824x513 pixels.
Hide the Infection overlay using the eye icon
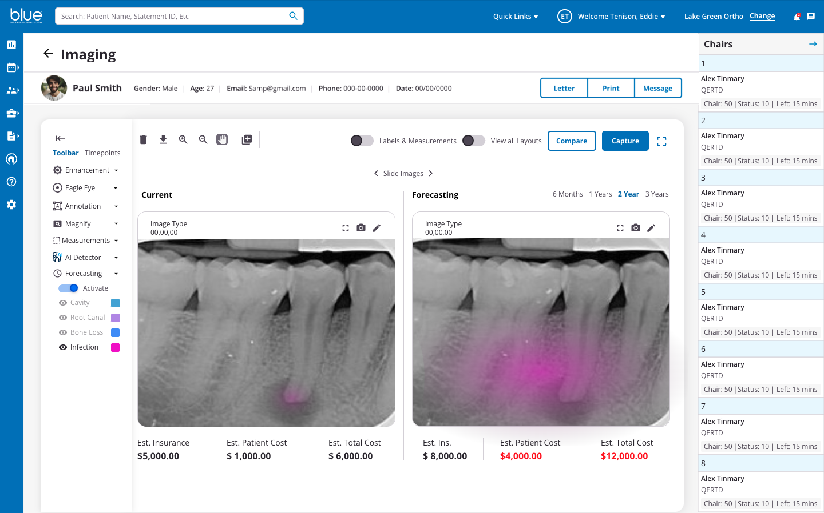click(63, 347)
